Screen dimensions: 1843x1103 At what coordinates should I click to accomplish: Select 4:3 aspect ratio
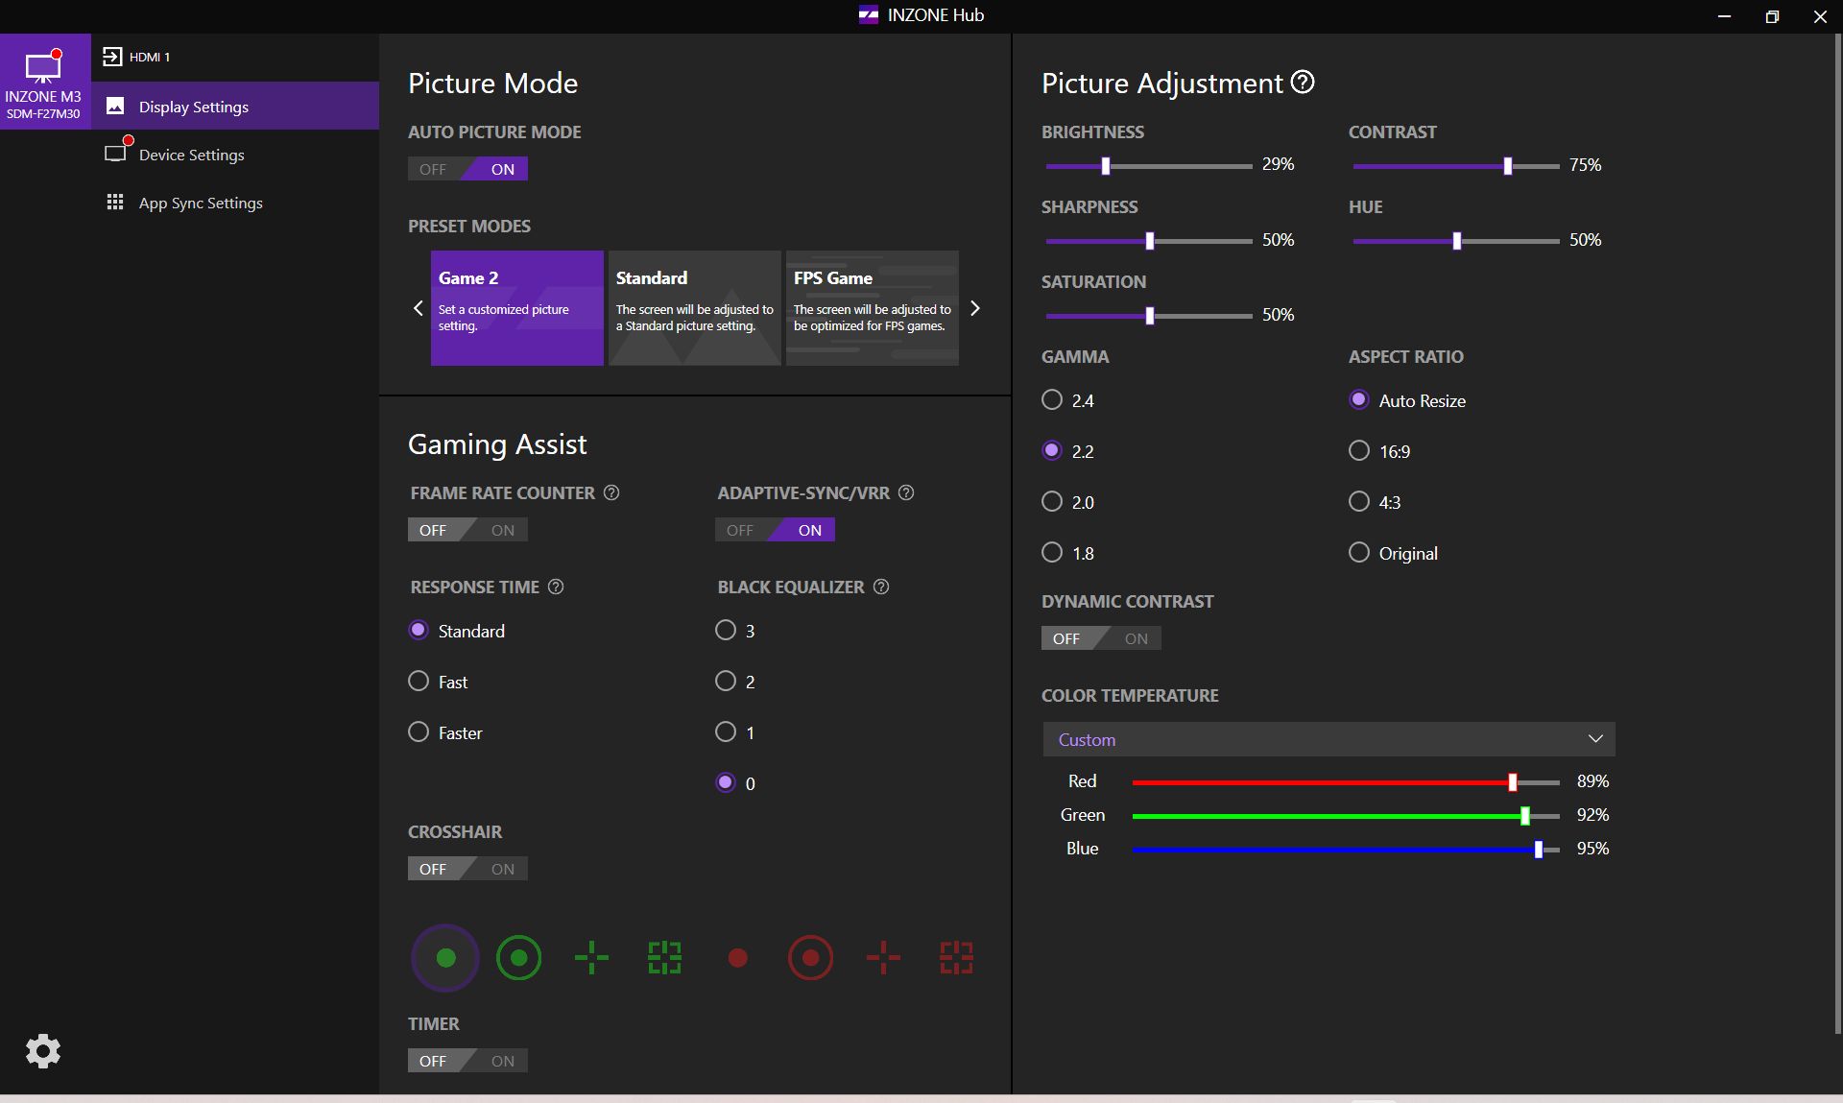[x=1359, y=501]
